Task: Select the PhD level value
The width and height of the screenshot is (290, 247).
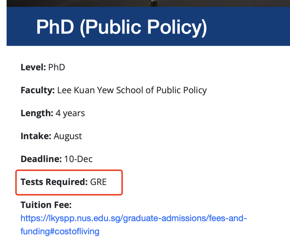Action: tap(57, 67)
